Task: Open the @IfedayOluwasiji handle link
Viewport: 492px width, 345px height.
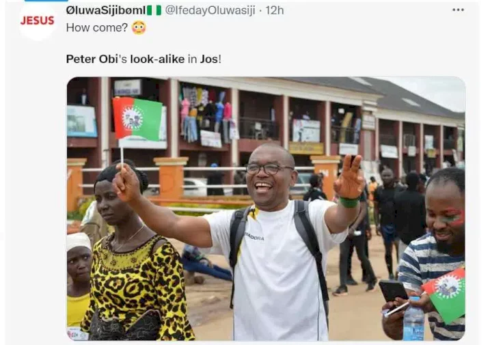Action: (210, 10)
